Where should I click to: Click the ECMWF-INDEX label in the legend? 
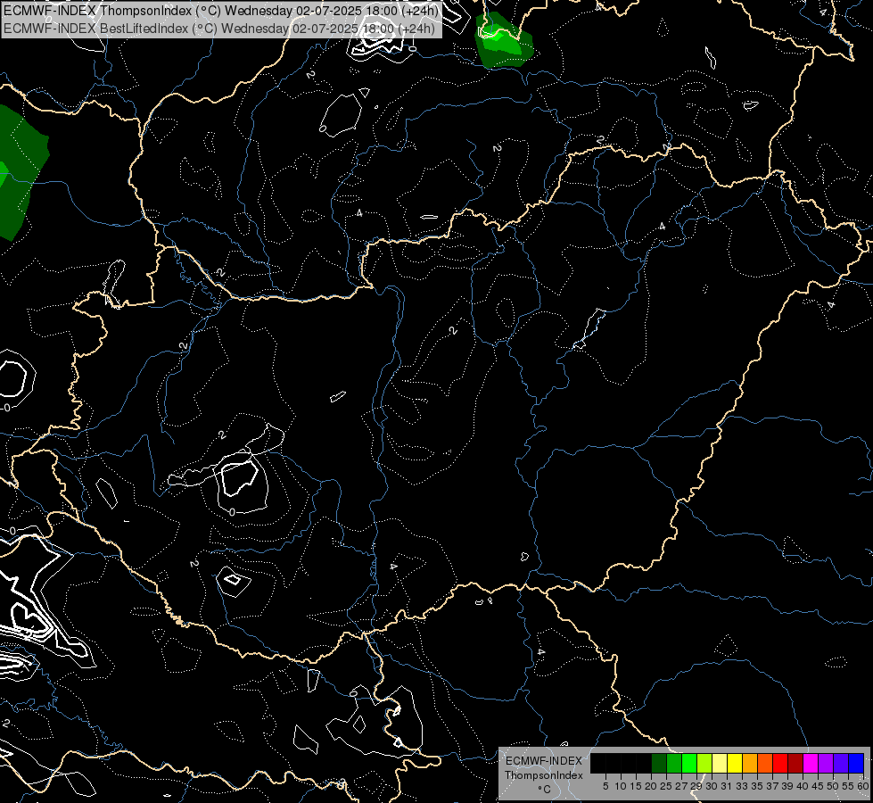click(544, 761)
